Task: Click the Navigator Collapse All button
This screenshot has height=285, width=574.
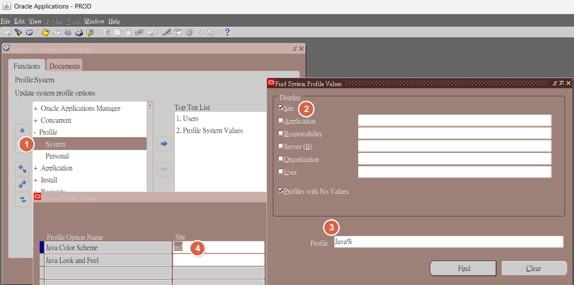Action: pyautogui.click(x=22, y=200)
